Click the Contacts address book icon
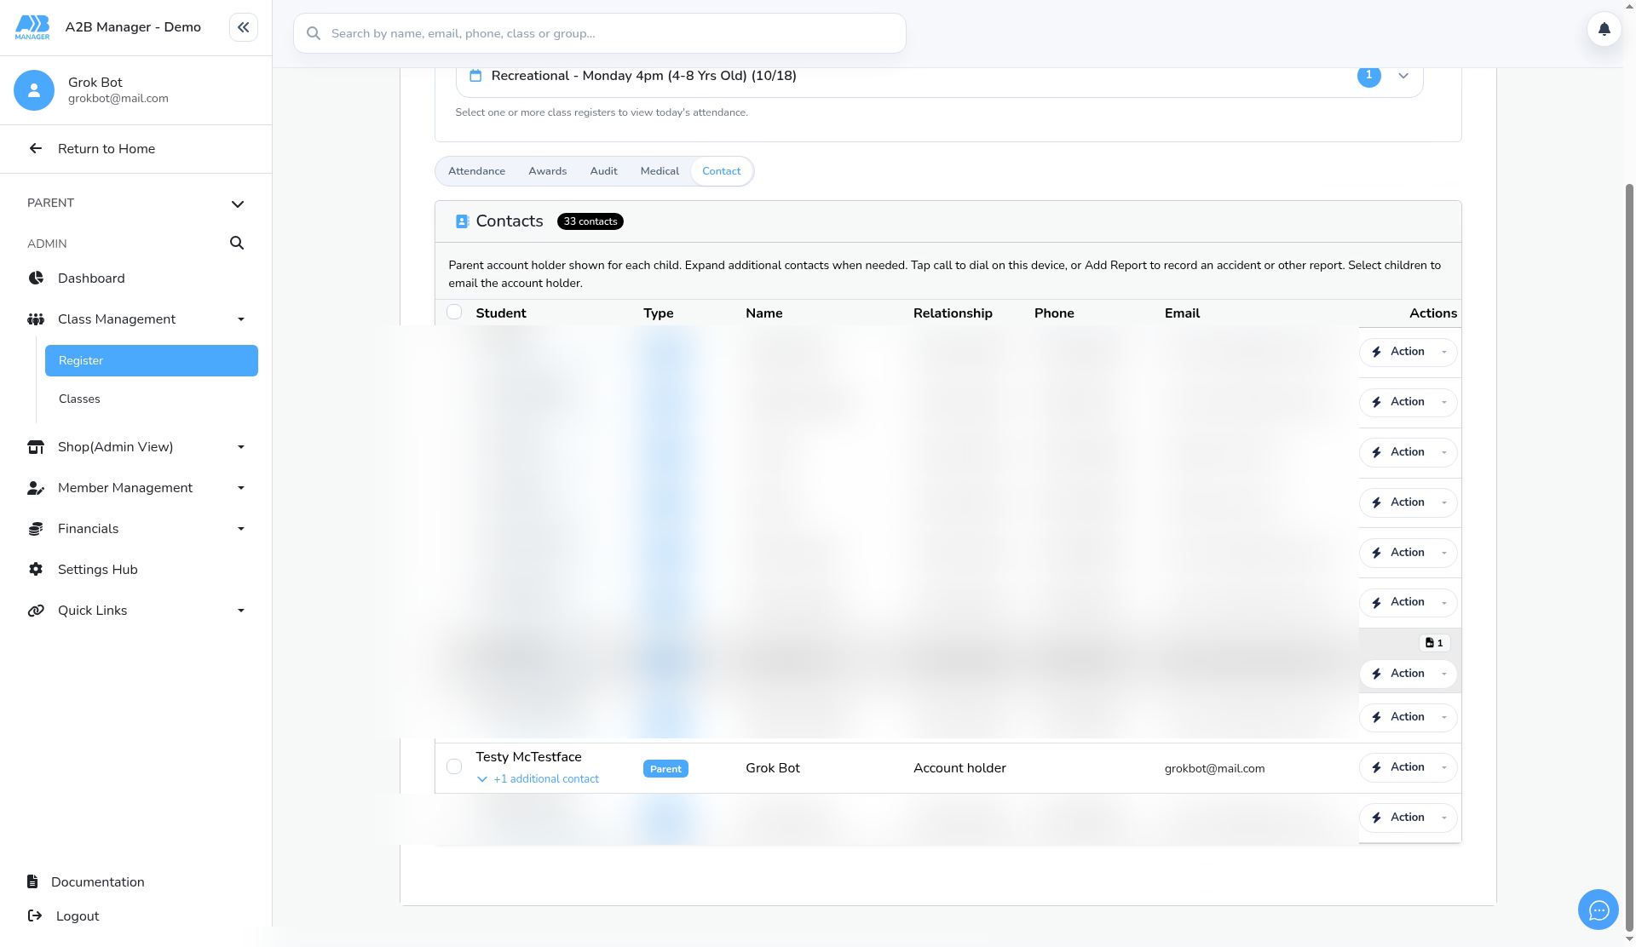This screenshot has width=1636, height=947. click(462, 221)
